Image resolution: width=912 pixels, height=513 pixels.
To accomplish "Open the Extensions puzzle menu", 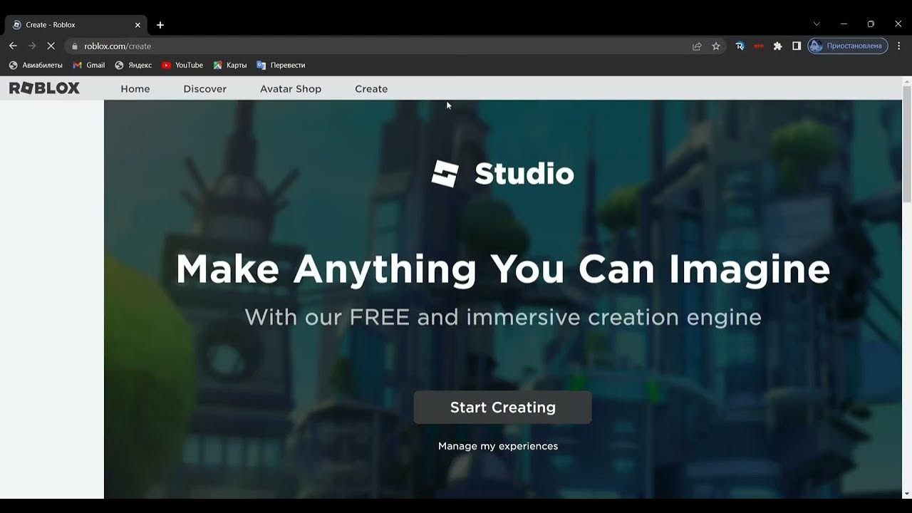I will click(778, 46).
